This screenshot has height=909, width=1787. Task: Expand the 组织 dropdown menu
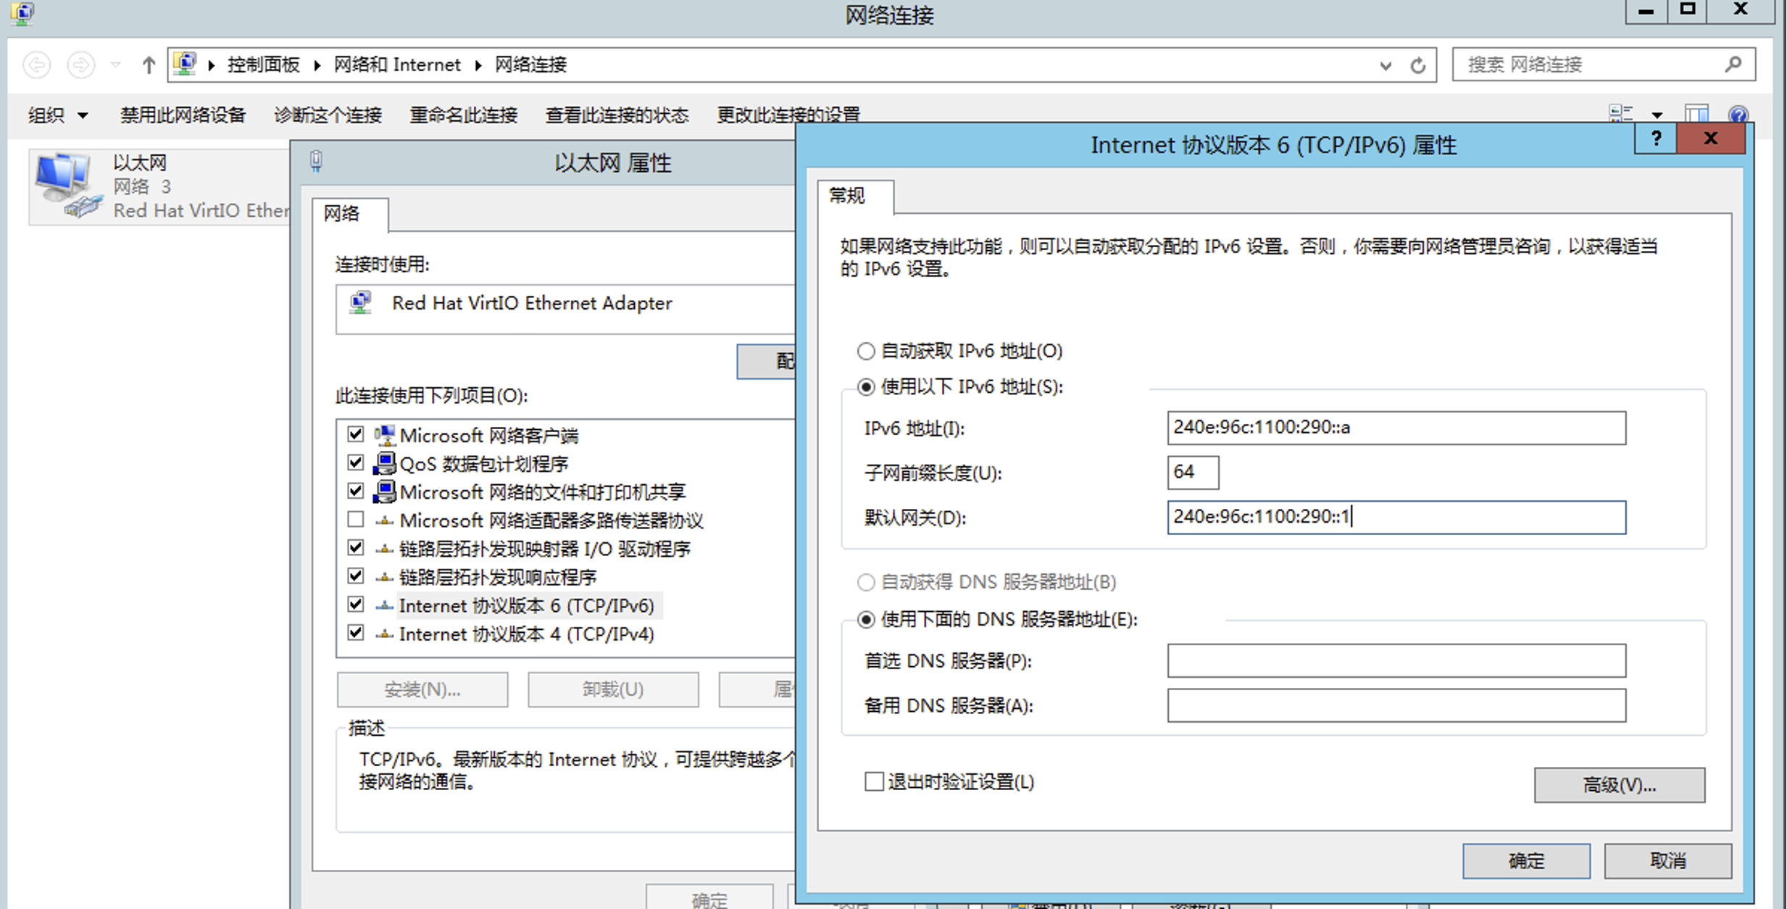click(x=58, y=115)
